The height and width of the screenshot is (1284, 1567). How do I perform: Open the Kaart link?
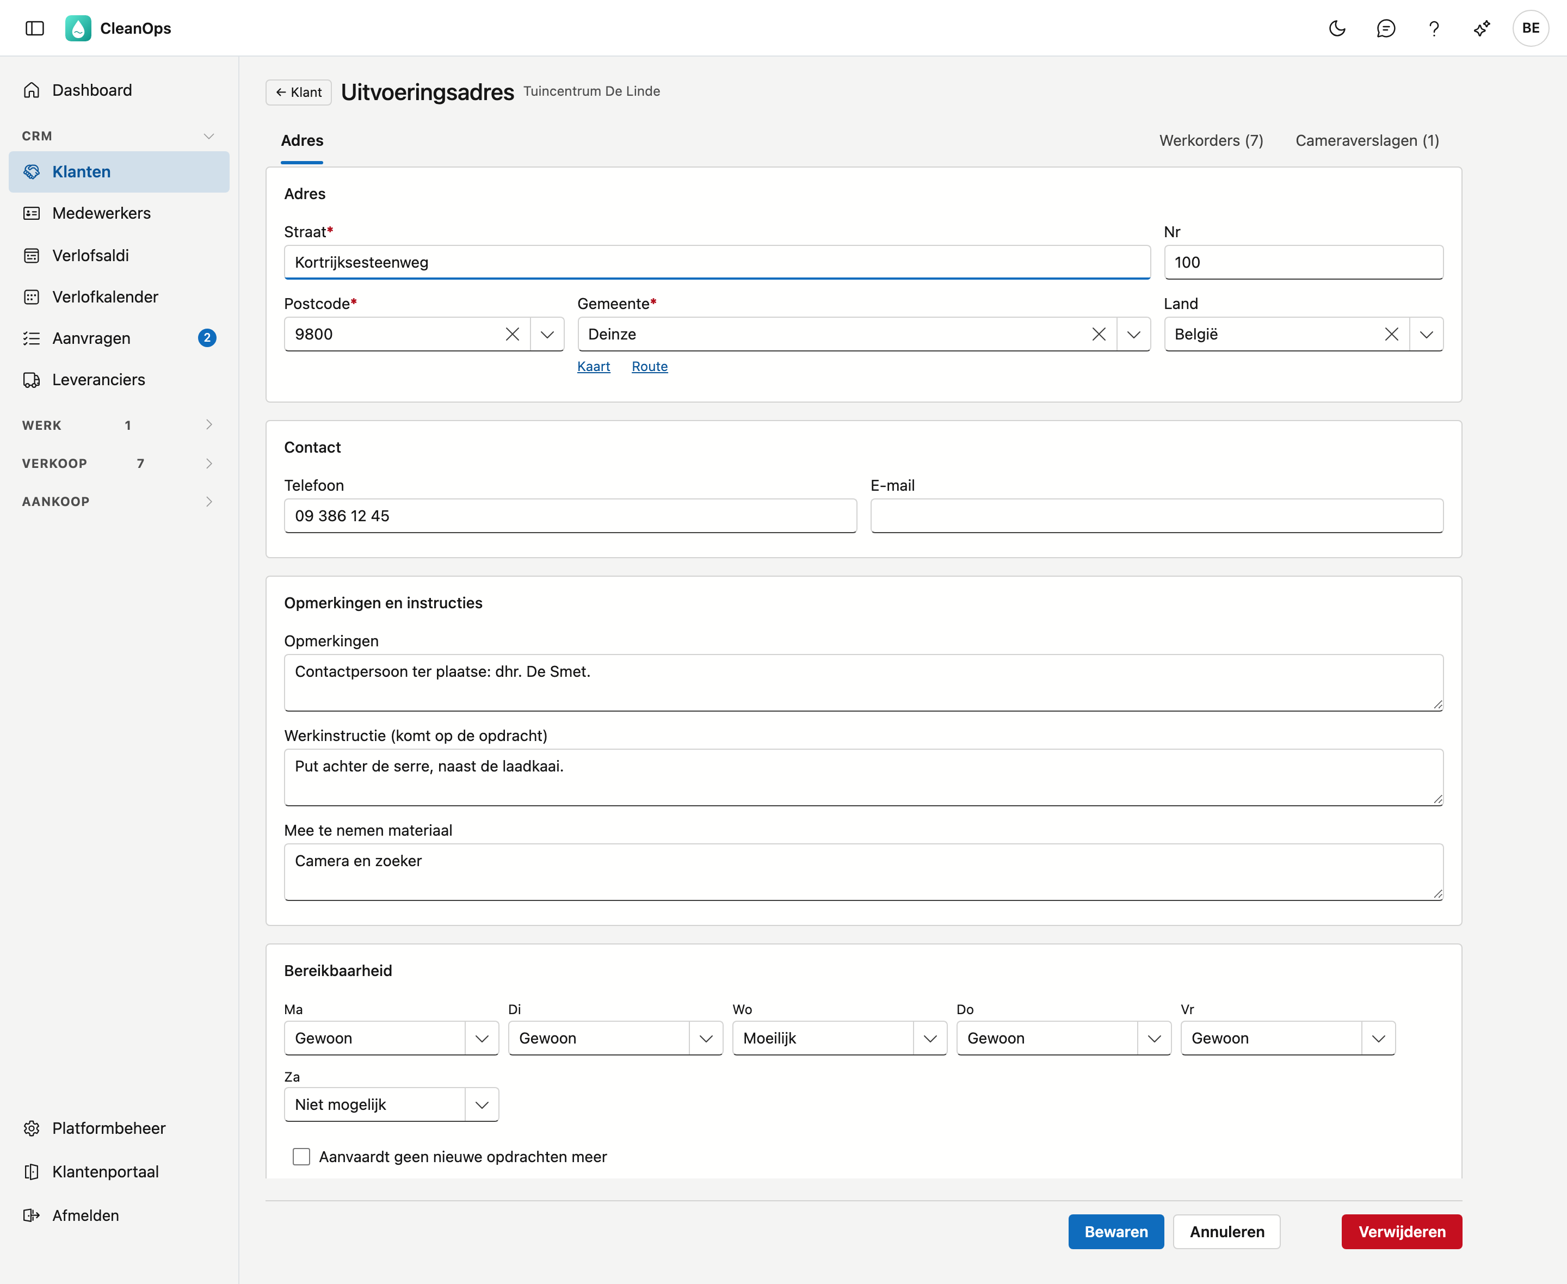coord(594,367)
